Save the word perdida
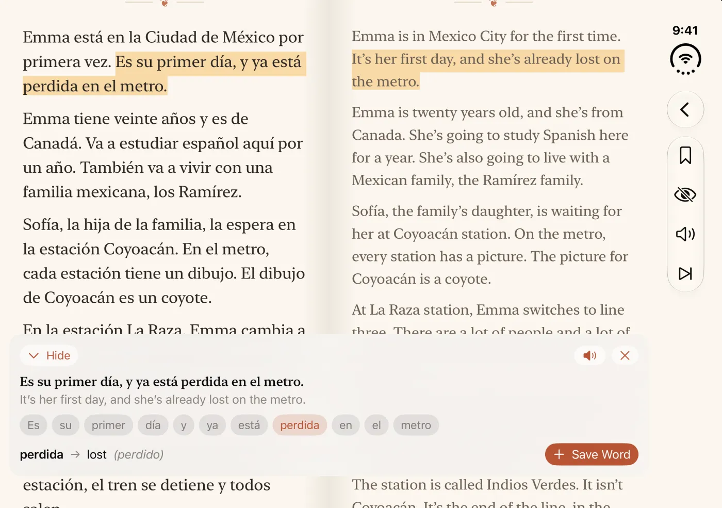The width and height of the screenshot is (722, 508). [x=592, y=454]
